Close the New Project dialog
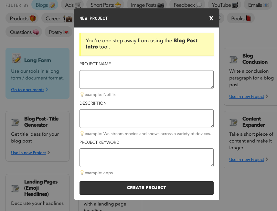 (x=211, y=18)
